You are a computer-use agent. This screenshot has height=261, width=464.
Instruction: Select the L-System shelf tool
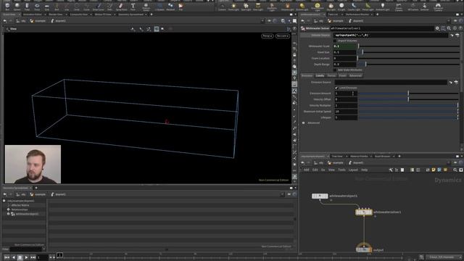[x=159, y=7]
